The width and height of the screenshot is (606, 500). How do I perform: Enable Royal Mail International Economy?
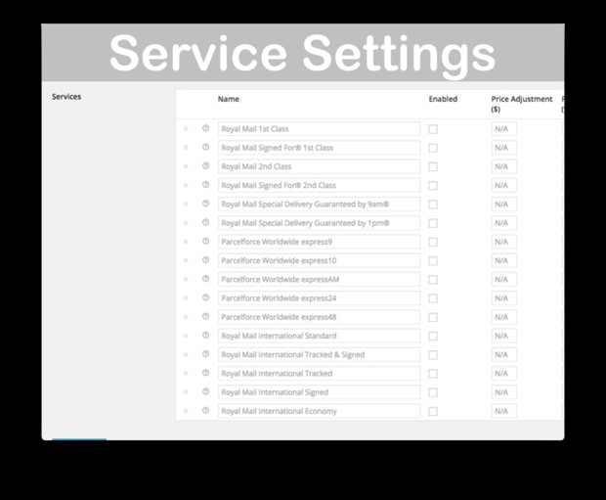433,411
